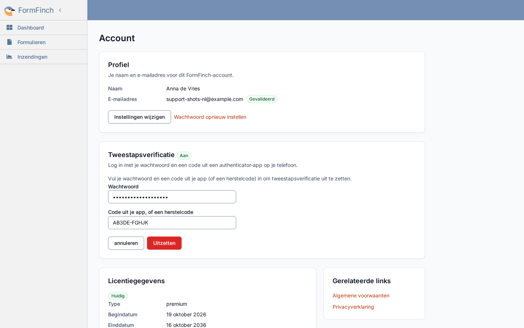Click the Aan badge next to Tweestapsverificatie

coord(184,156)
